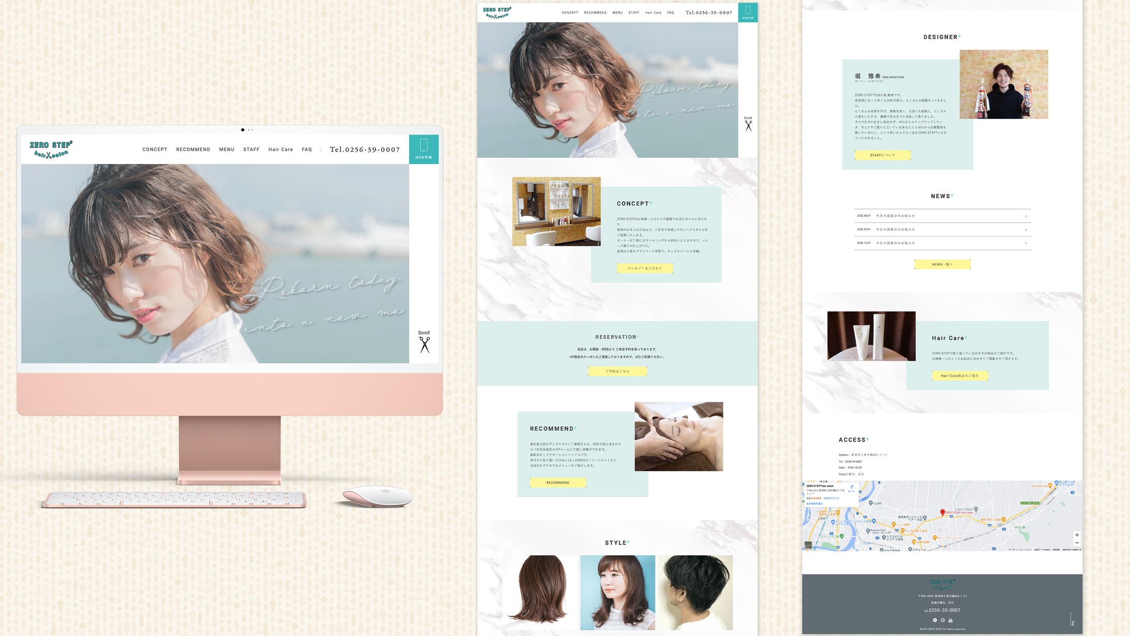Click the yellow RECOMMEND button
The image size is (1130, 636).
pos(558,482)
